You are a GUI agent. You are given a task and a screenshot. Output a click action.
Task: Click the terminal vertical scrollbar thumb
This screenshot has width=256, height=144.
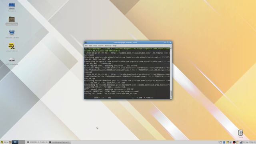171,93
